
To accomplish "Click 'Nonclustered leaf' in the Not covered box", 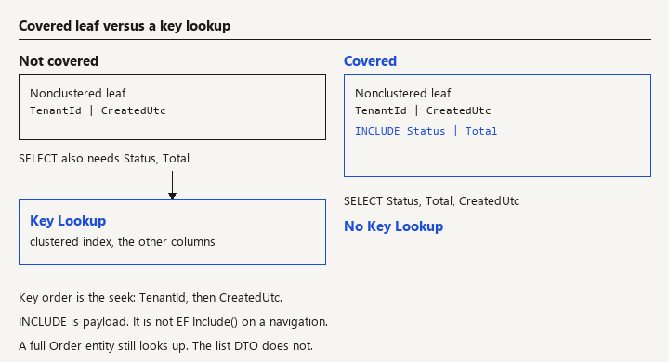I will [78, 93].
